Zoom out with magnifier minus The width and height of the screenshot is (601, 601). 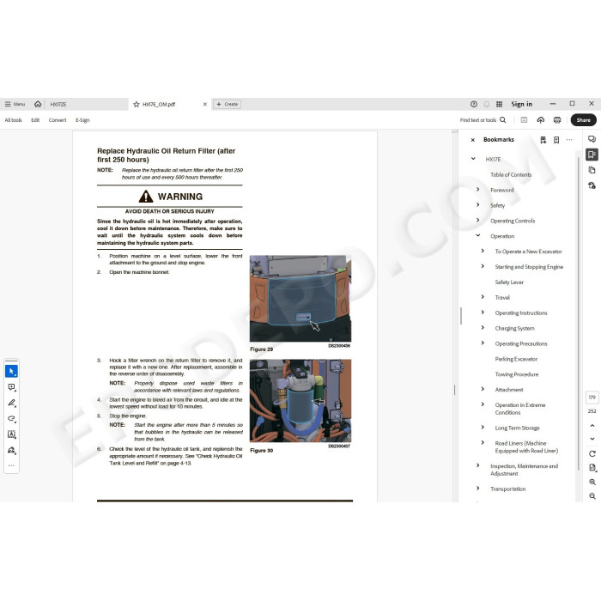(x=592, y=496)
